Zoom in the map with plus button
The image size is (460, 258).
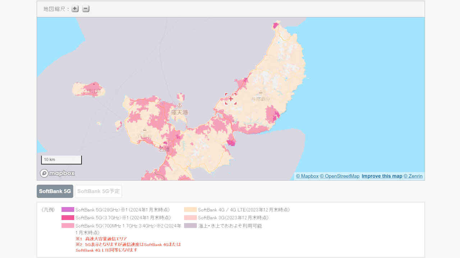(75, 9)
